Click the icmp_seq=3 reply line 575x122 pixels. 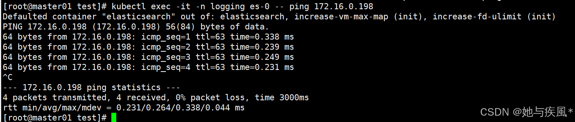148,57
